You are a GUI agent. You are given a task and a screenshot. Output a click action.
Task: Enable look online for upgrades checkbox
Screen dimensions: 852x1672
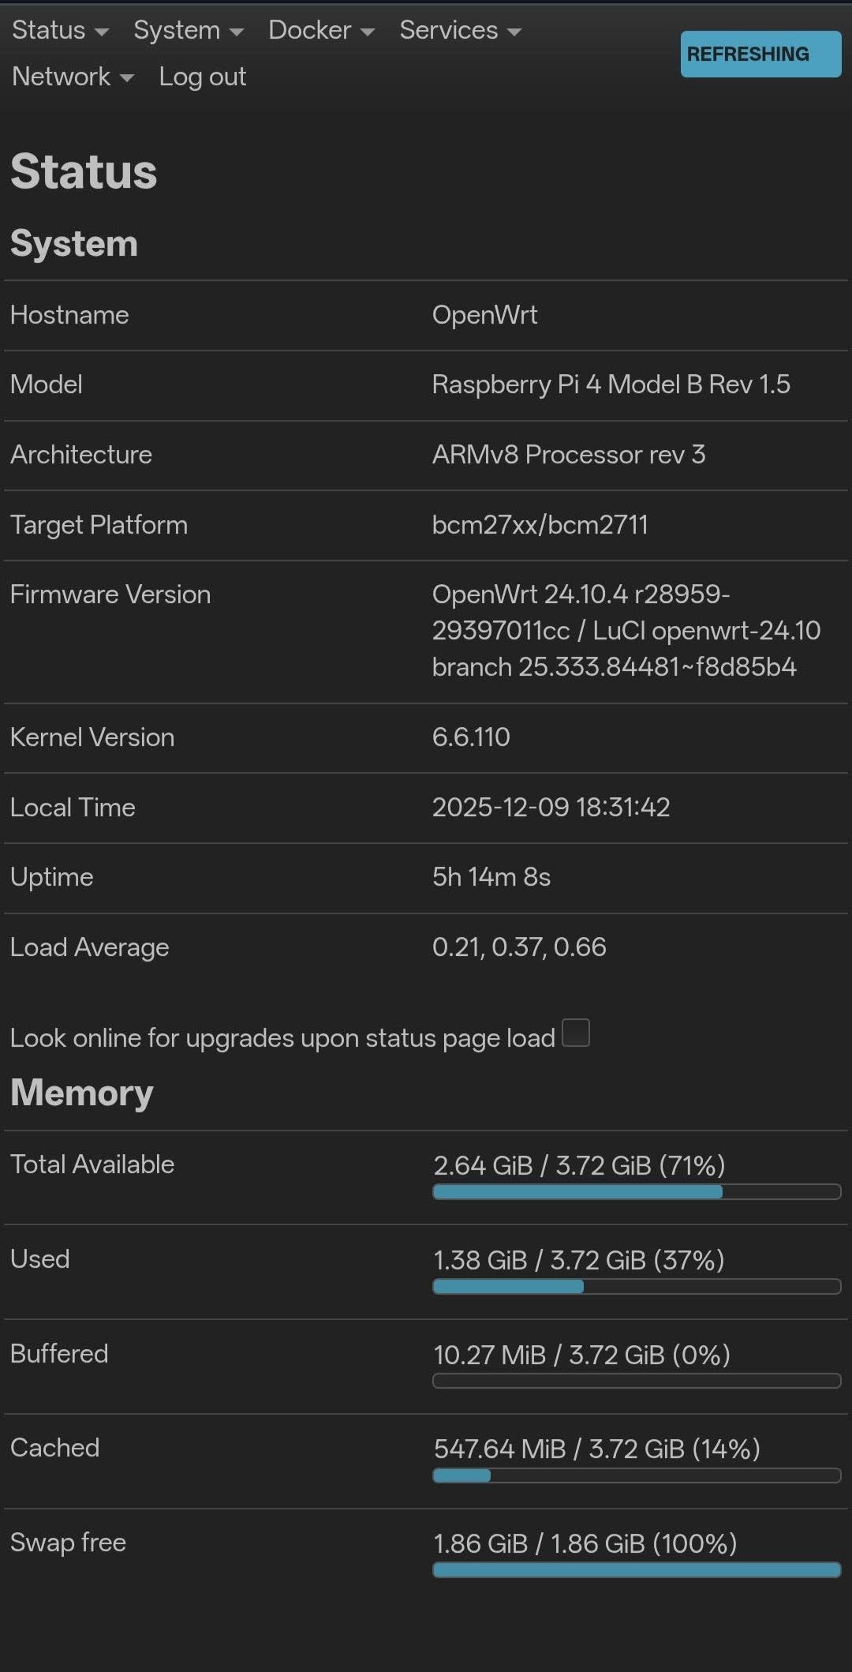pos(576,1033)
